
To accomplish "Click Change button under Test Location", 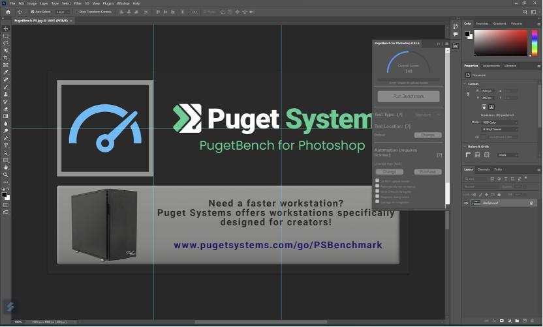I will [x=427, y=135].
